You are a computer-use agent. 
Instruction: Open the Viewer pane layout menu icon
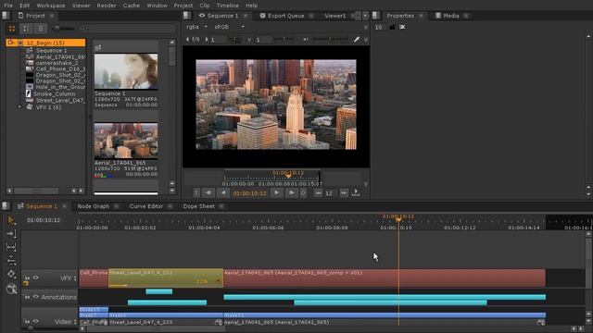pos(187,16)
